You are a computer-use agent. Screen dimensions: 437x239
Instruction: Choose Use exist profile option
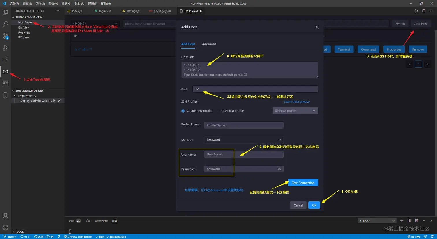click(x=233, y=110)
